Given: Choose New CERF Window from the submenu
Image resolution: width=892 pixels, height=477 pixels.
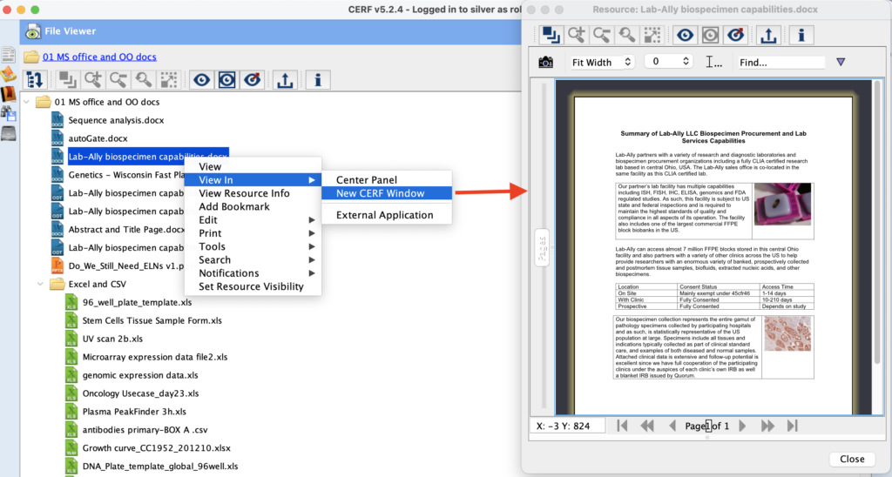Looking at the screenshot, I should point(379,193).
